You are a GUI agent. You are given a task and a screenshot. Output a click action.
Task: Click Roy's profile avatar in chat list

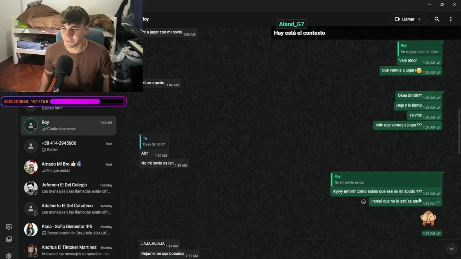point(31,126)
